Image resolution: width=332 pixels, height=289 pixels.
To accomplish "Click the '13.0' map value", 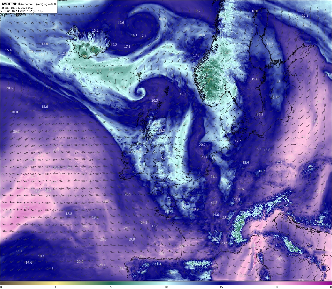I will [x=49, y=87].
